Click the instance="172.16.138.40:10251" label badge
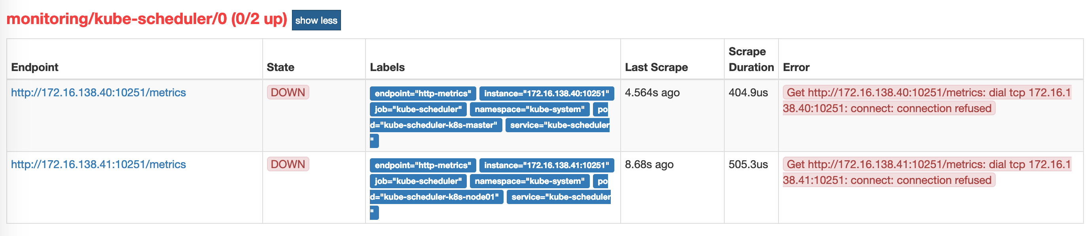Image resolution: width=1091 pixels, height=236 pixels. pyautogui.click(x=546, y=93)
